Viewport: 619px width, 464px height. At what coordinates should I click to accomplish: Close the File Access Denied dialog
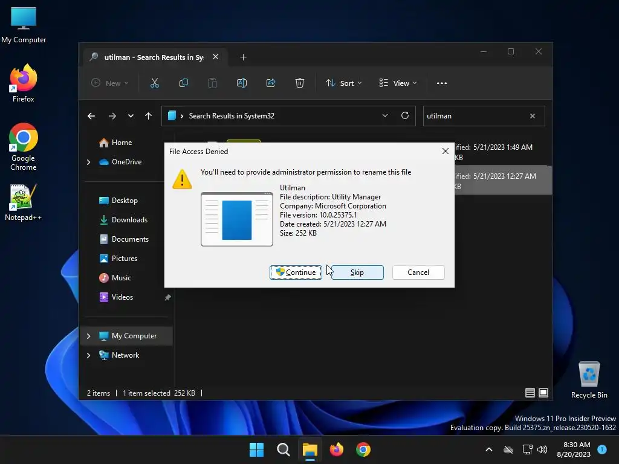tap(446, 151)
